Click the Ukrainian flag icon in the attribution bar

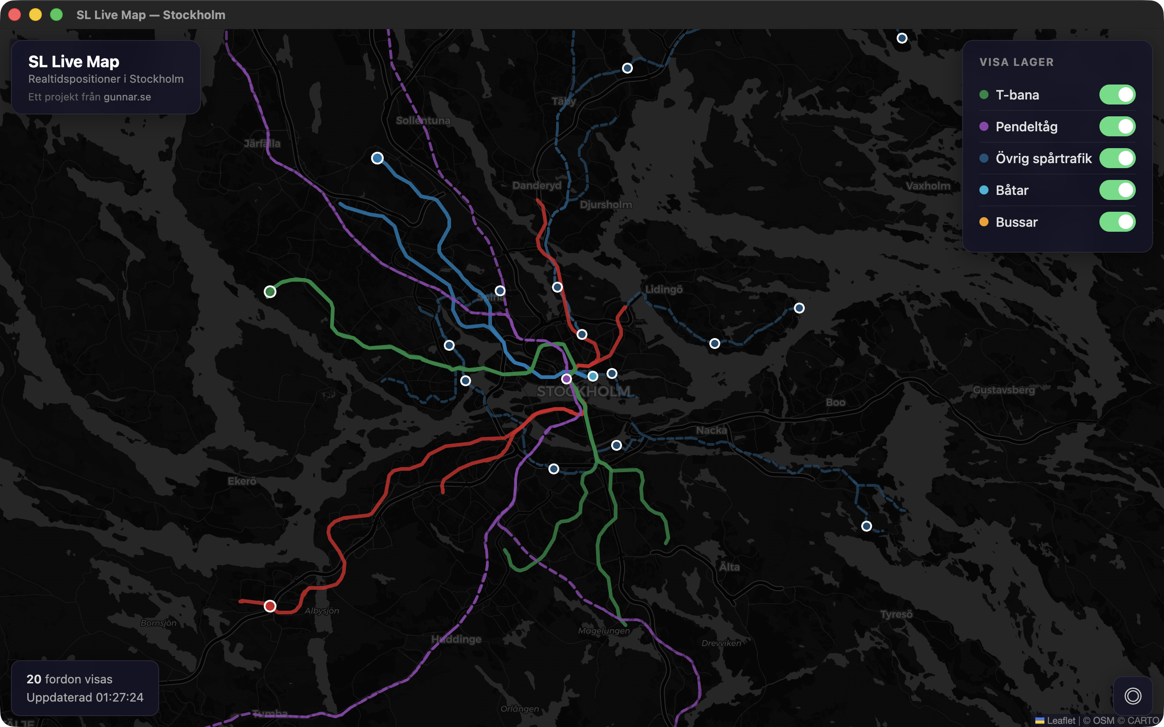(1040, 721)
